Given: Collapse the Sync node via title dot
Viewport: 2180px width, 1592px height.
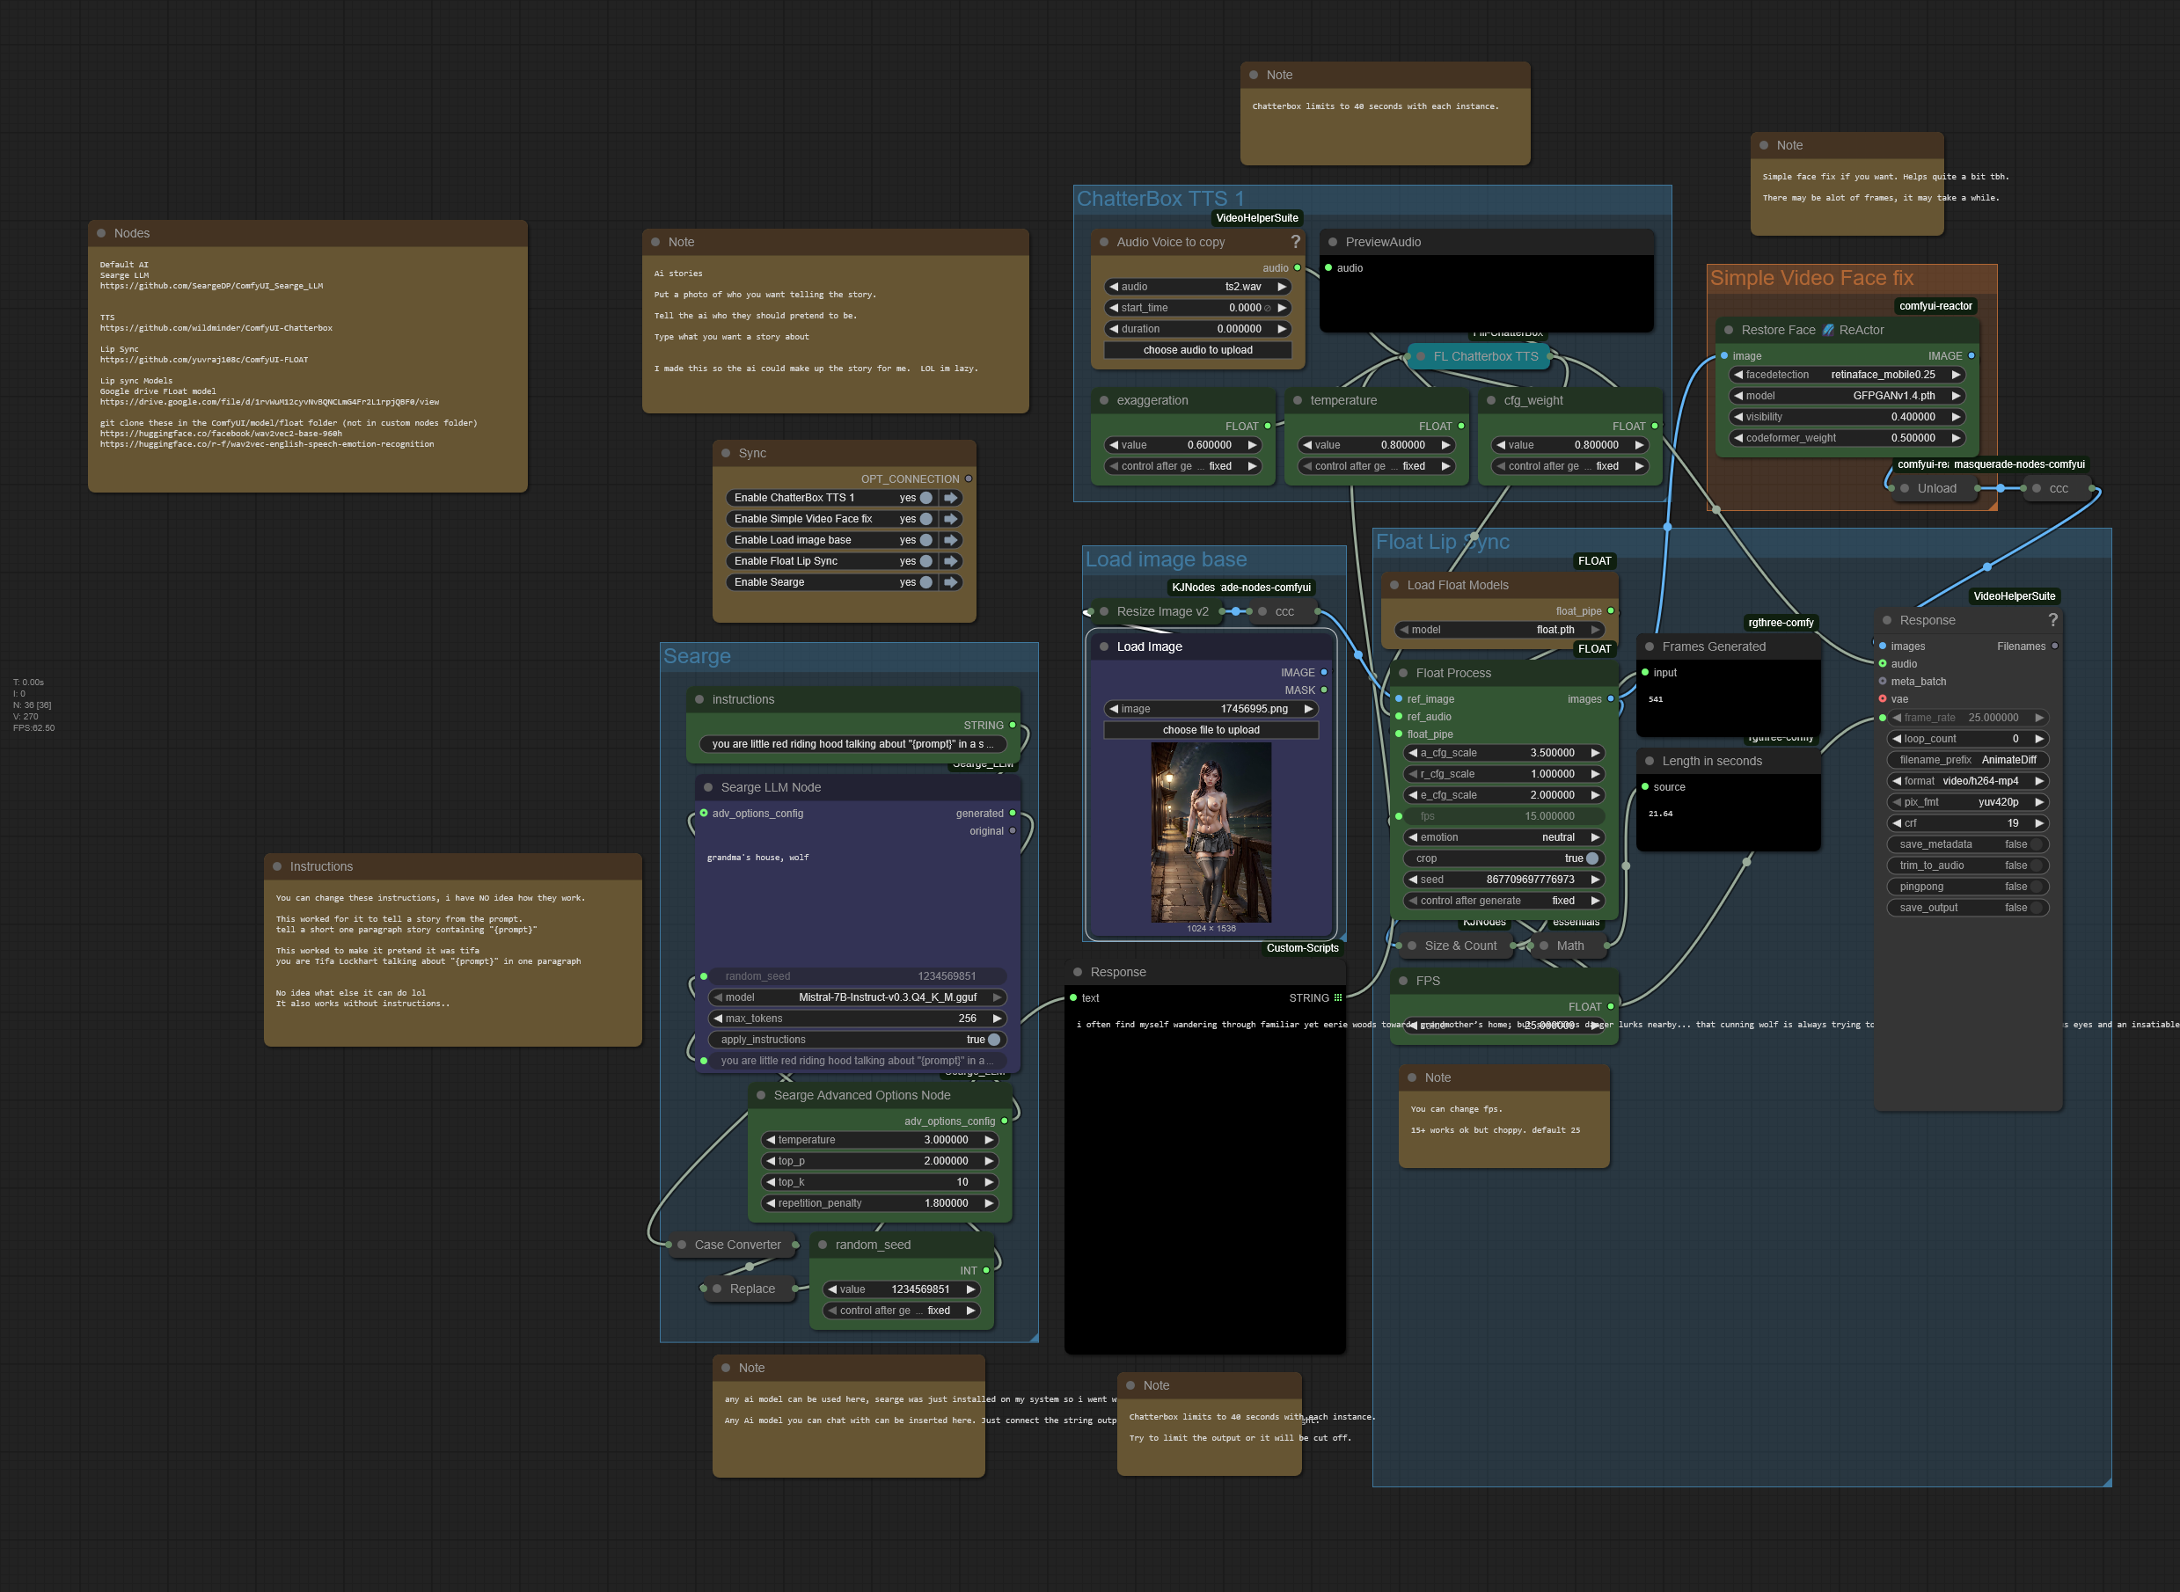Looking at the screenshot, I should click(x=726, y=454).
